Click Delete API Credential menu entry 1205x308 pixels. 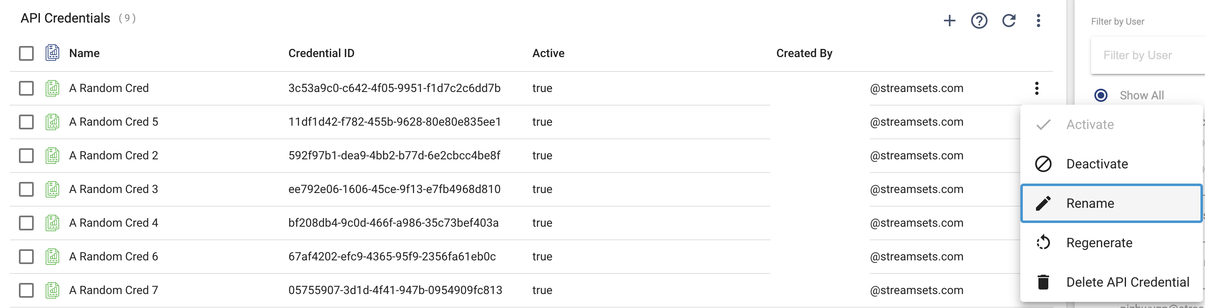(1127, 282)
